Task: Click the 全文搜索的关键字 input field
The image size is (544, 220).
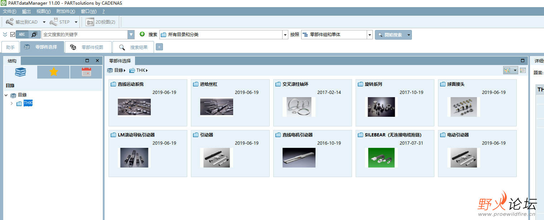Action: click(85, 35)
